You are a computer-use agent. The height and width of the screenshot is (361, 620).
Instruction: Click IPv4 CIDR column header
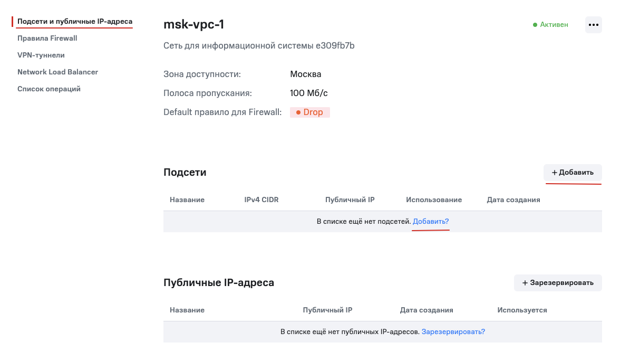tap(261, 200)
